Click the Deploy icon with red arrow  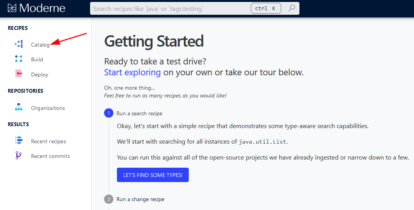19,74
